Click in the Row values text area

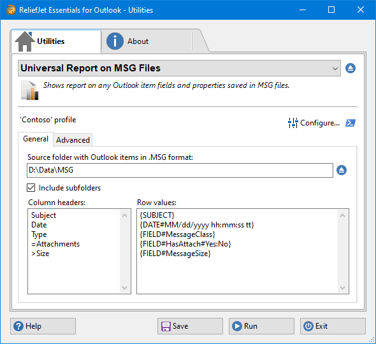pos(238,251)
